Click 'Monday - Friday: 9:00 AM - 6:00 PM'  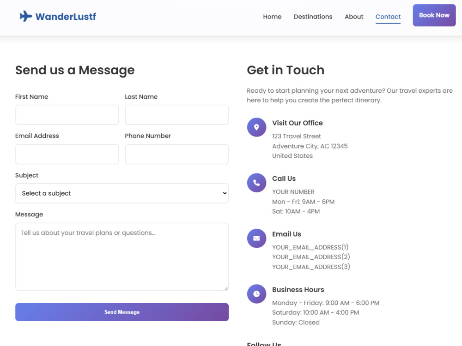[x=326, y=303]
